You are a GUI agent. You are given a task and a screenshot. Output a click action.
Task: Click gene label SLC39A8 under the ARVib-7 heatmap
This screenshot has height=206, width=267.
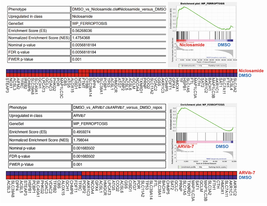(x=13, y=189)
